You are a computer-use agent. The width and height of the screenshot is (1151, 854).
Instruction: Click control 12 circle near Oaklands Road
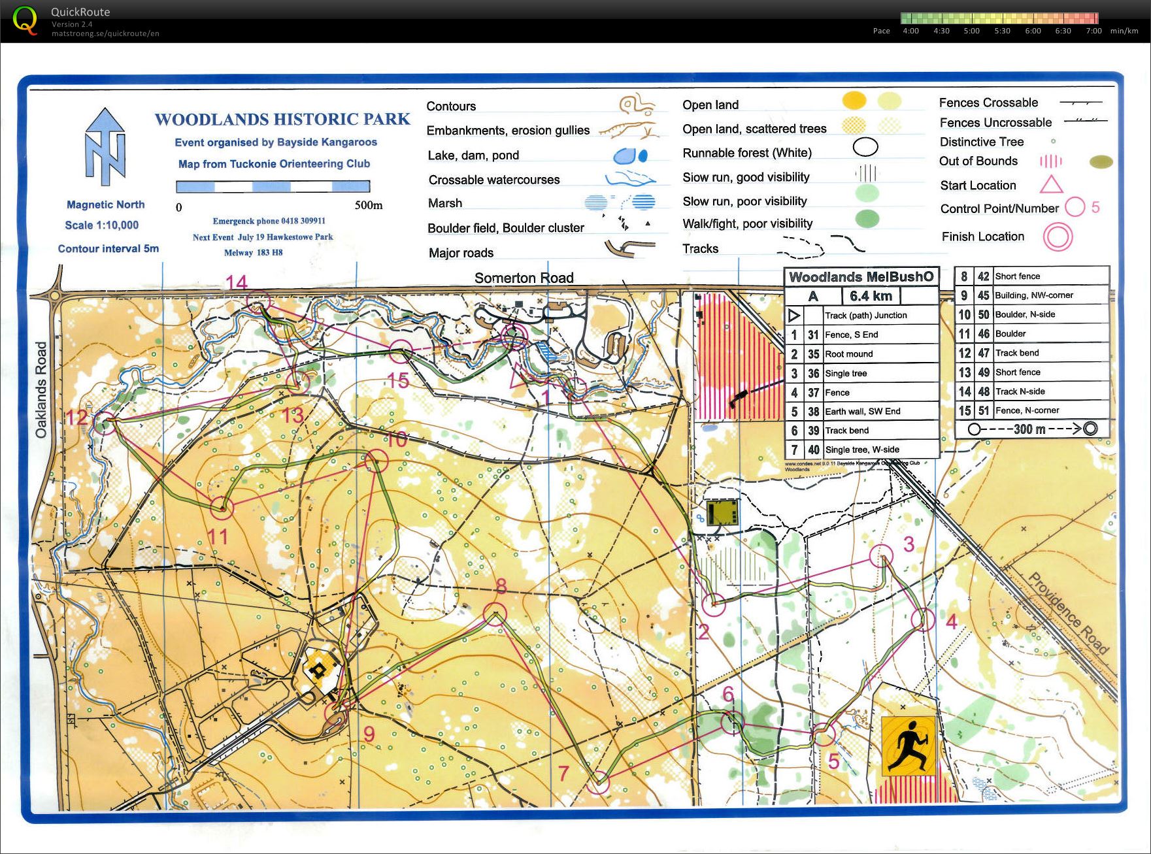tap(105, 423)
